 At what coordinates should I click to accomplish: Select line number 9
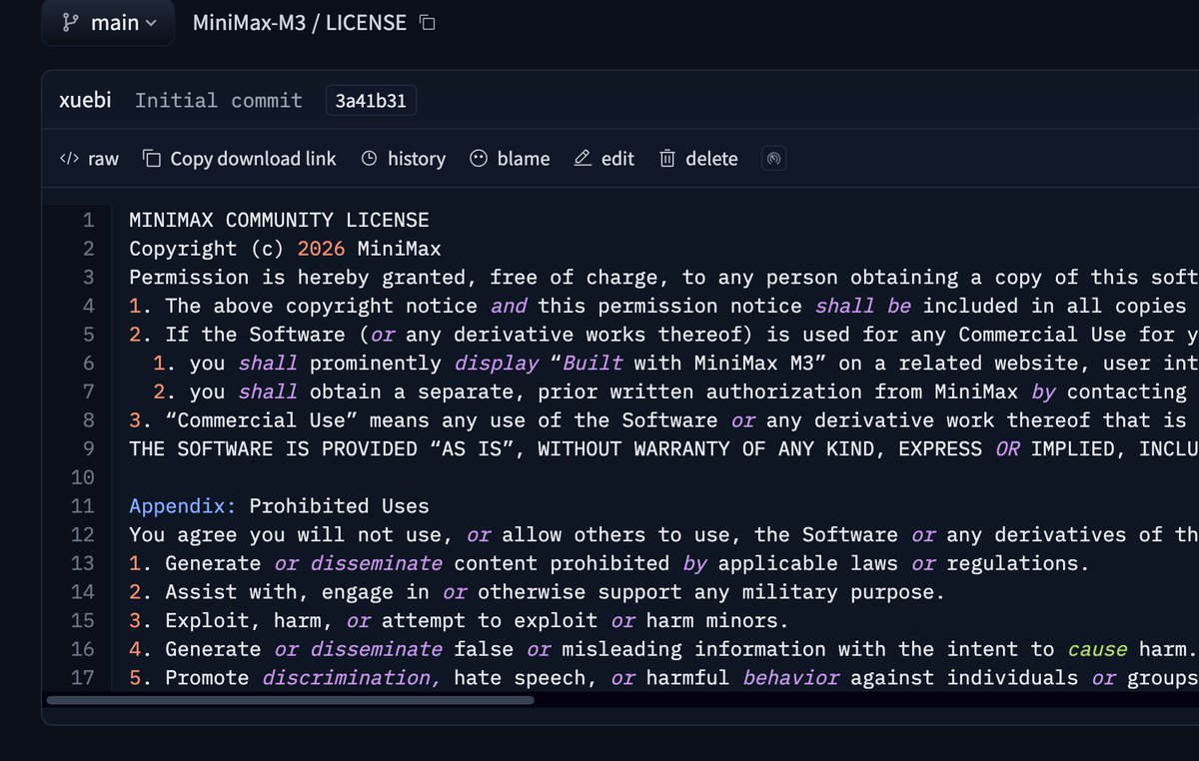click(x=88, y=449)
